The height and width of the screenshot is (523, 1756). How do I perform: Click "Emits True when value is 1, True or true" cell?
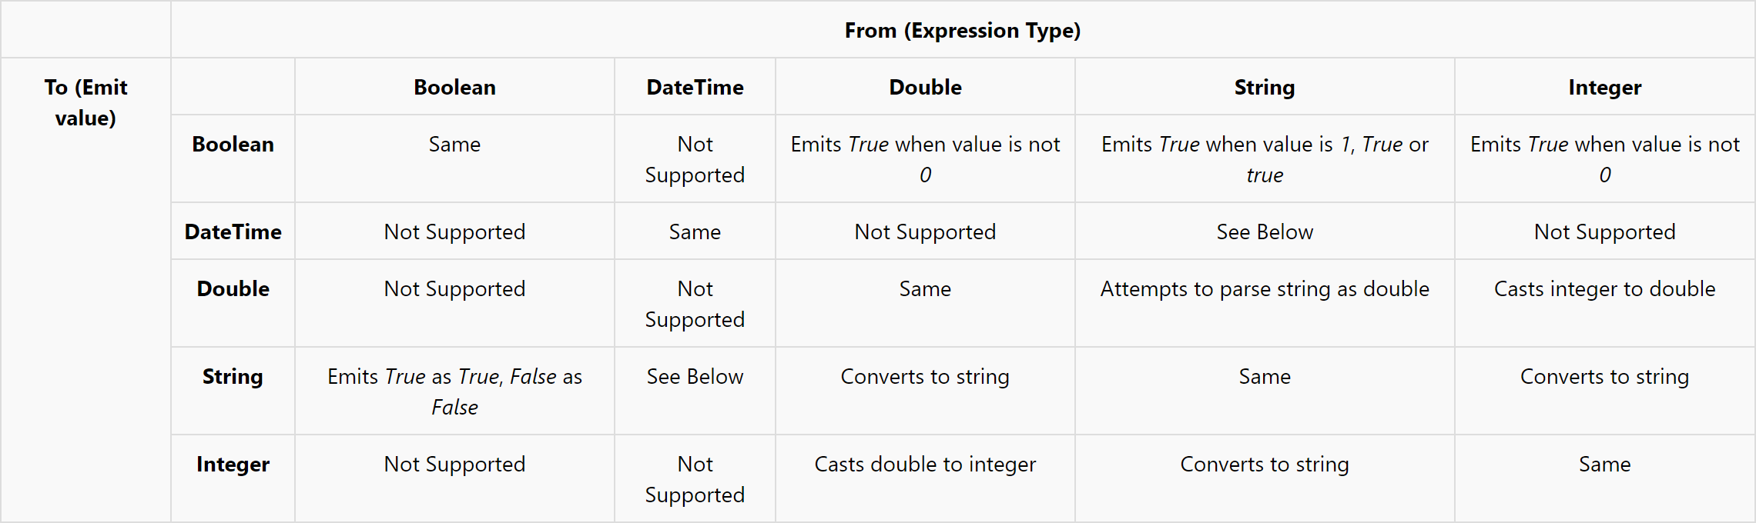(1264, 159)
